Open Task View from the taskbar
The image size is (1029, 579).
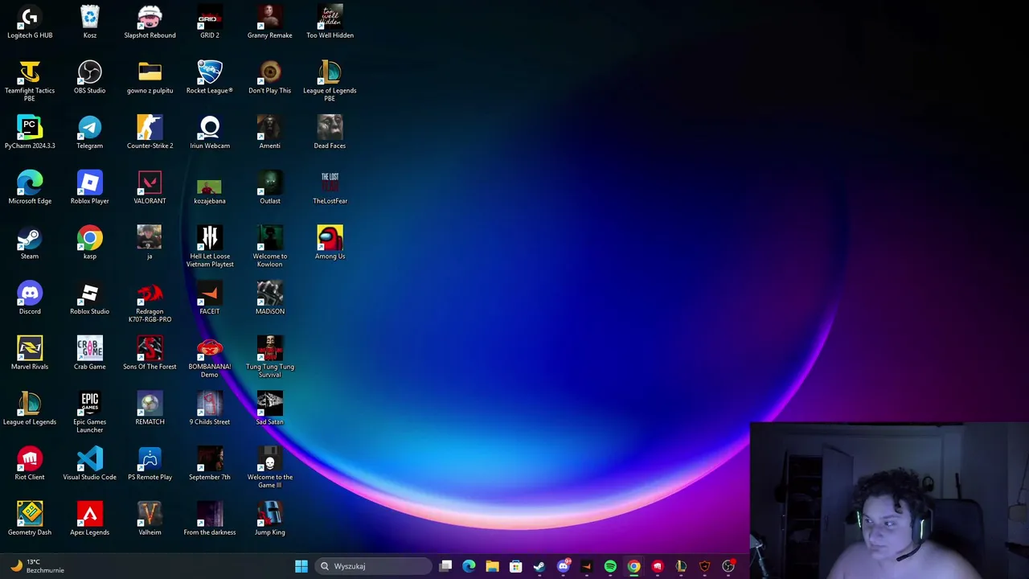tap(445, 566)
